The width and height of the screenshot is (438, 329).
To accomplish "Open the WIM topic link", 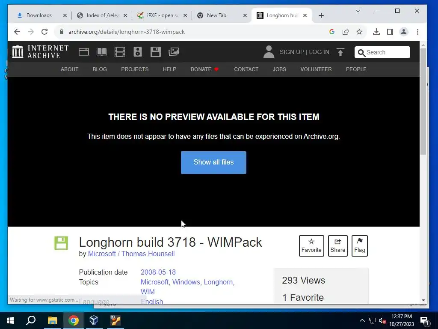I will pyautogui.click(x=148, y=292).
